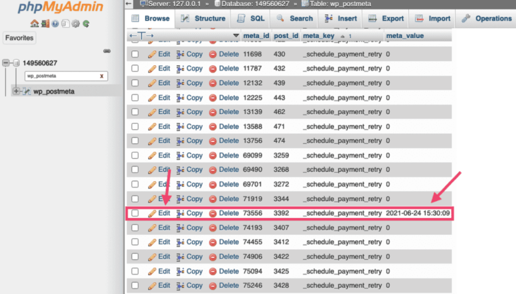
Task: Click the Edit link for meta_id 71919
Action: pos(164,199)
